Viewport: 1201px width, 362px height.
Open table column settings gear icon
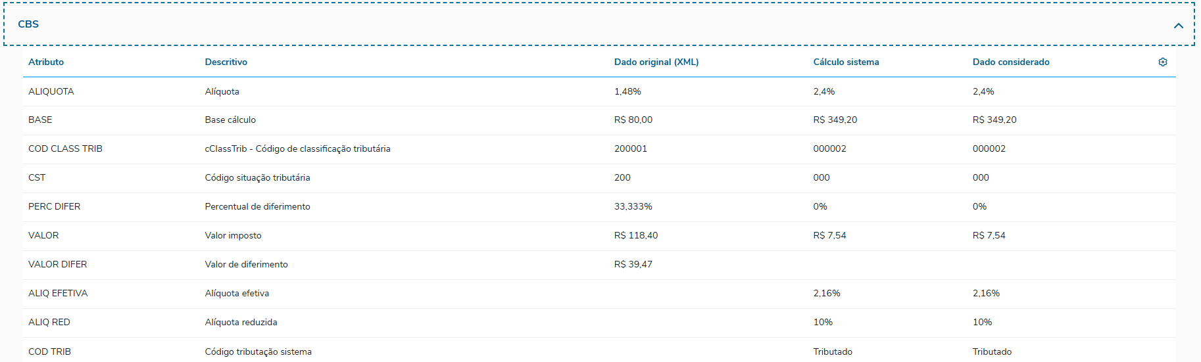pyautogui.click(x=1162, y=62)
